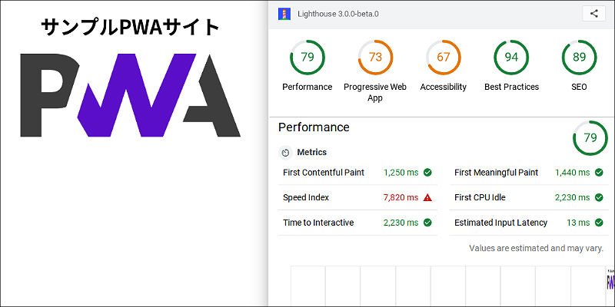Click the Performance section heading
Screen dimensions: 615x307
(314, 127)
